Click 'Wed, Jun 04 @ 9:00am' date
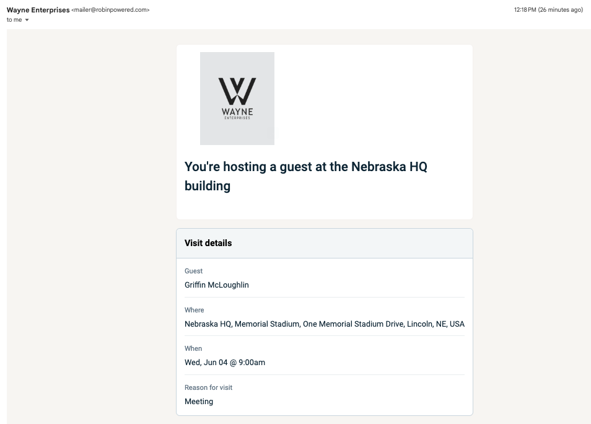This screenshot has width=591, height=424. point(225,362)
